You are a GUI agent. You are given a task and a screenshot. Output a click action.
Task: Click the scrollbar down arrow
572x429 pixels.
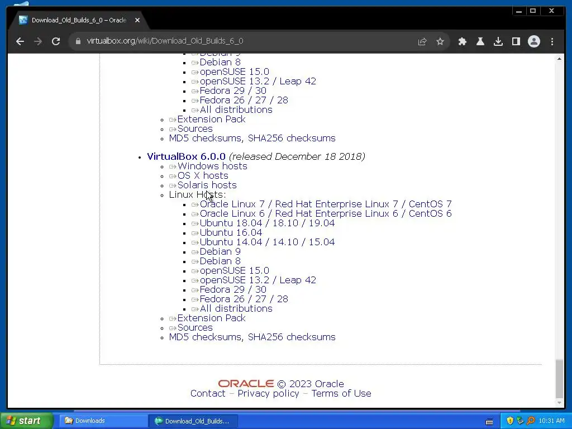point(559,403)
